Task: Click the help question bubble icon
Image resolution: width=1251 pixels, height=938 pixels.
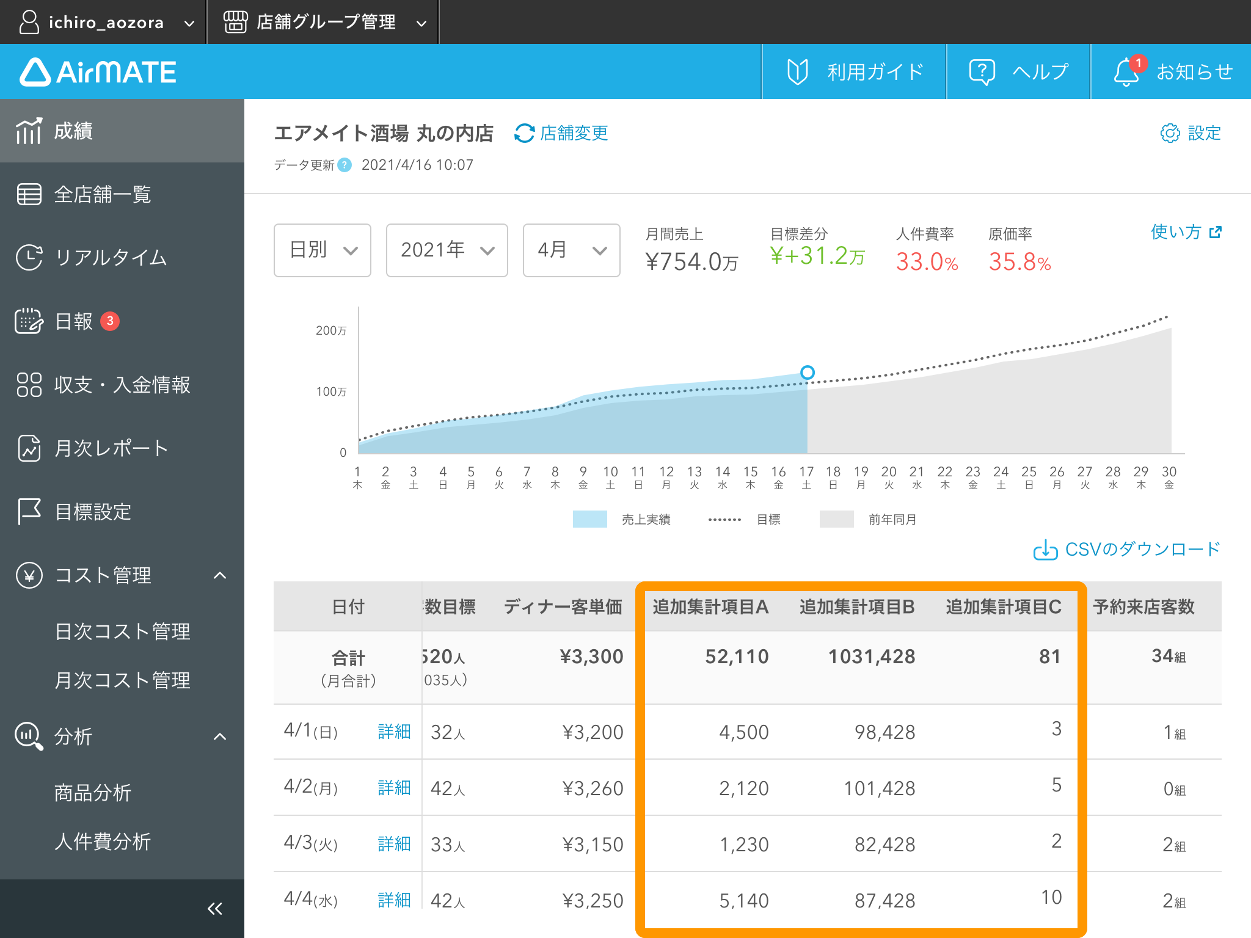Action: [982, 72]
